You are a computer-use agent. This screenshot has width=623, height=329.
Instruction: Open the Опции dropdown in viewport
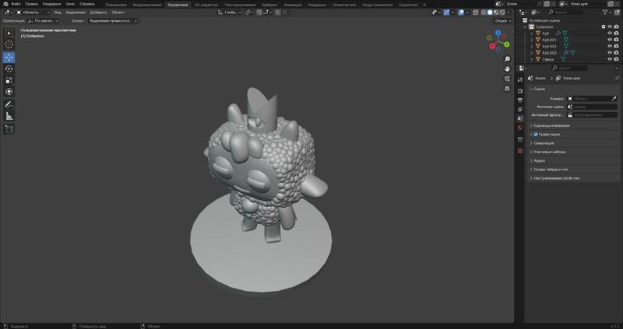coord(503,21)
